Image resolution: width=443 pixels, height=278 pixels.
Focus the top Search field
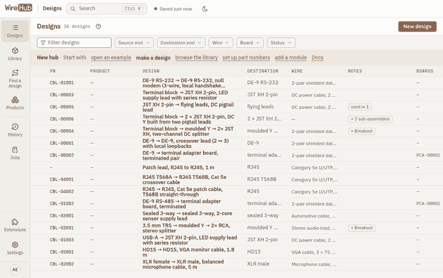tap(107, 9)
